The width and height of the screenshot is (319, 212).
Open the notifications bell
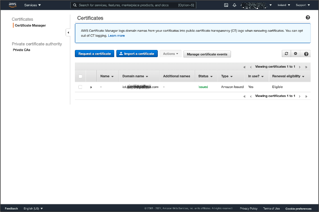click(x=234, y=5)
